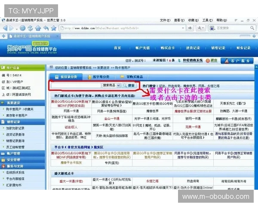This screenshot has height=207, width=258.
Task: Click the 销售记录 sidebar document icon
Action: click(x=3, y=122)
